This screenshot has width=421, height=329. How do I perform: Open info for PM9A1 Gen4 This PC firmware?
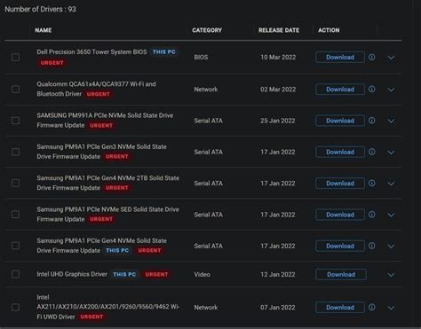pyautogui.click(x=372, y=246)
